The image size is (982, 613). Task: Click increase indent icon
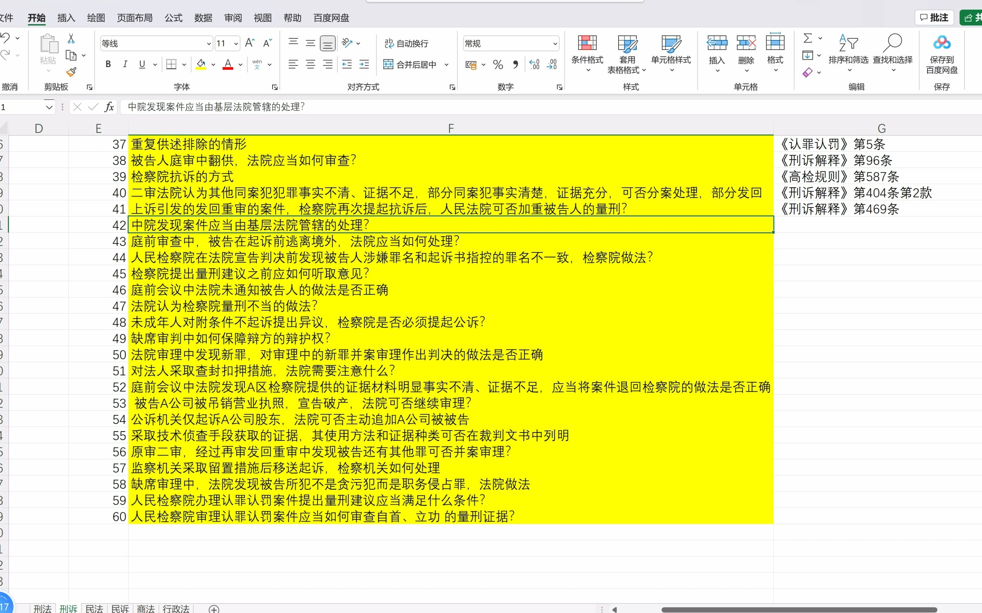tap(364, 64)
